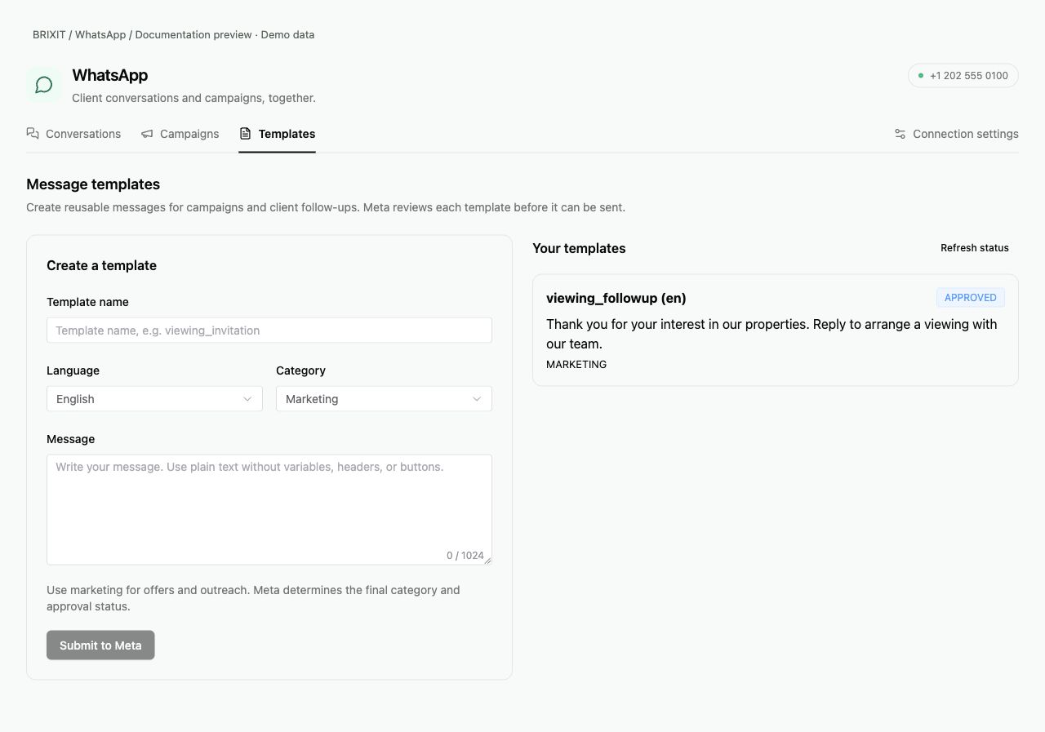Click the Templates document icon
This screenshot has height=732, width=1045.
(x=245, y=134)
